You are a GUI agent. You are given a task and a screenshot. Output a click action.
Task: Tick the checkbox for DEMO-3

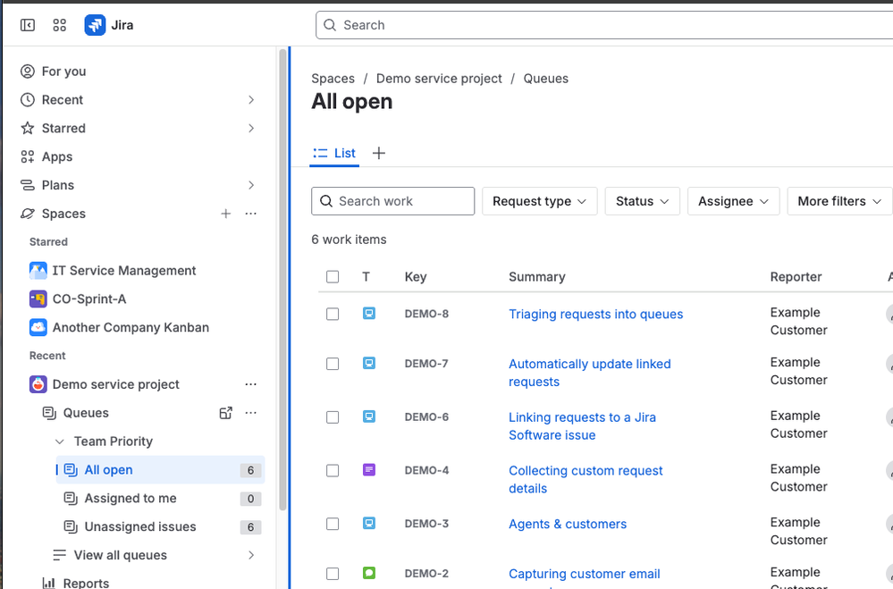coord(333,524)
